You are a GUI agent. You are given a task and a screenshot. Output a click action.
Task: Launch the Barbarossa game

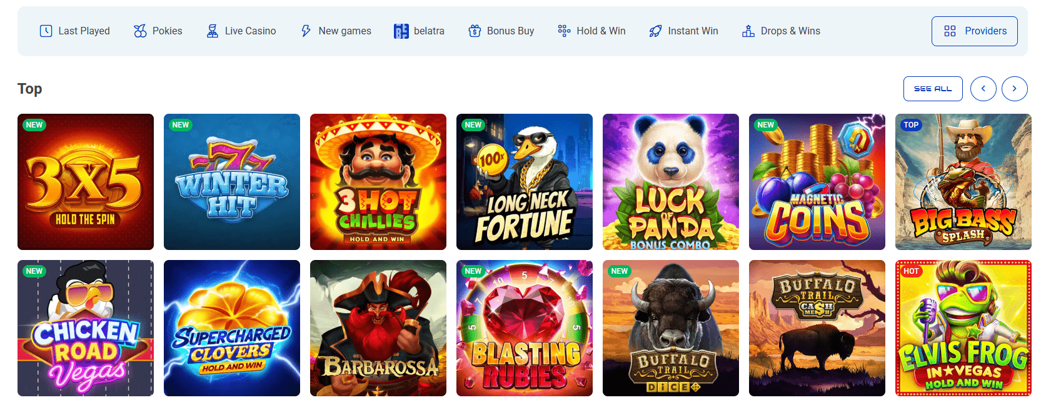[378, 328]
